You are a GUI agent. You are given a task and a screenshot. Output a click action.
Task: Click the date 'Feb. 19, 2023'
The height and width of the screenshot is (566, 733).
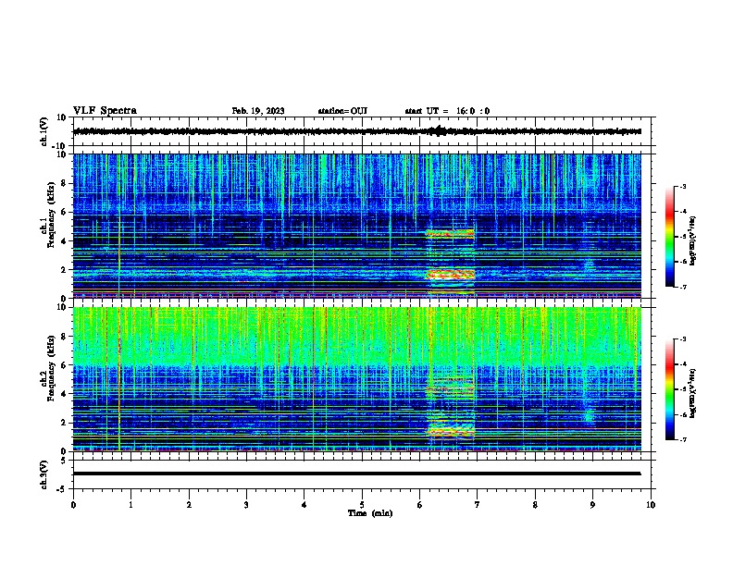(258, 111)
